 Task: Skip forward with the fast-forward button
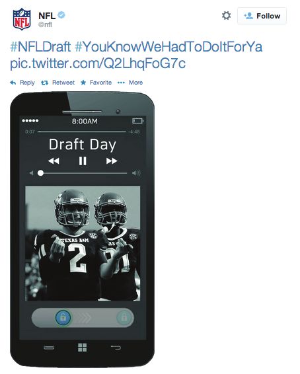(112, 161)
